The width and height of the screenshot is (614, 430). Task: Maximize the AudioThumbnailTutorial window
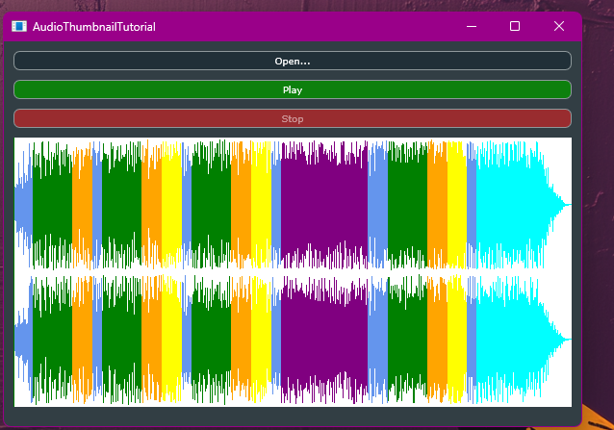515,26
